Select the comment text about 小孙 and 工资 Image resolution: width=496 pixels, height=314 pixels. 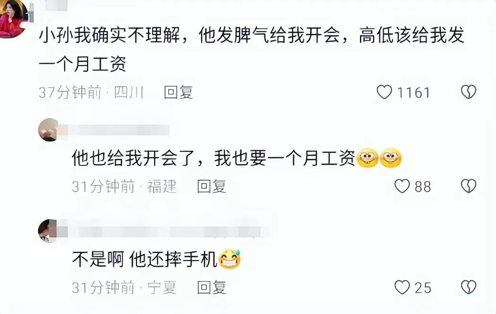(x=251, y=49)
